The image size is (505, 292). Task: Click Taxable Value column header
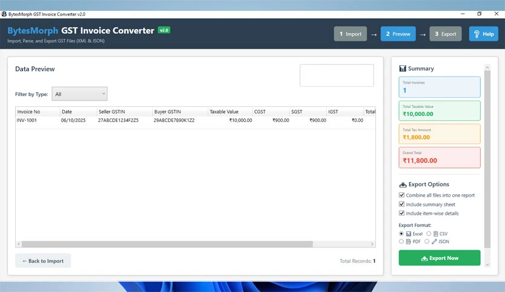[230, 112]
